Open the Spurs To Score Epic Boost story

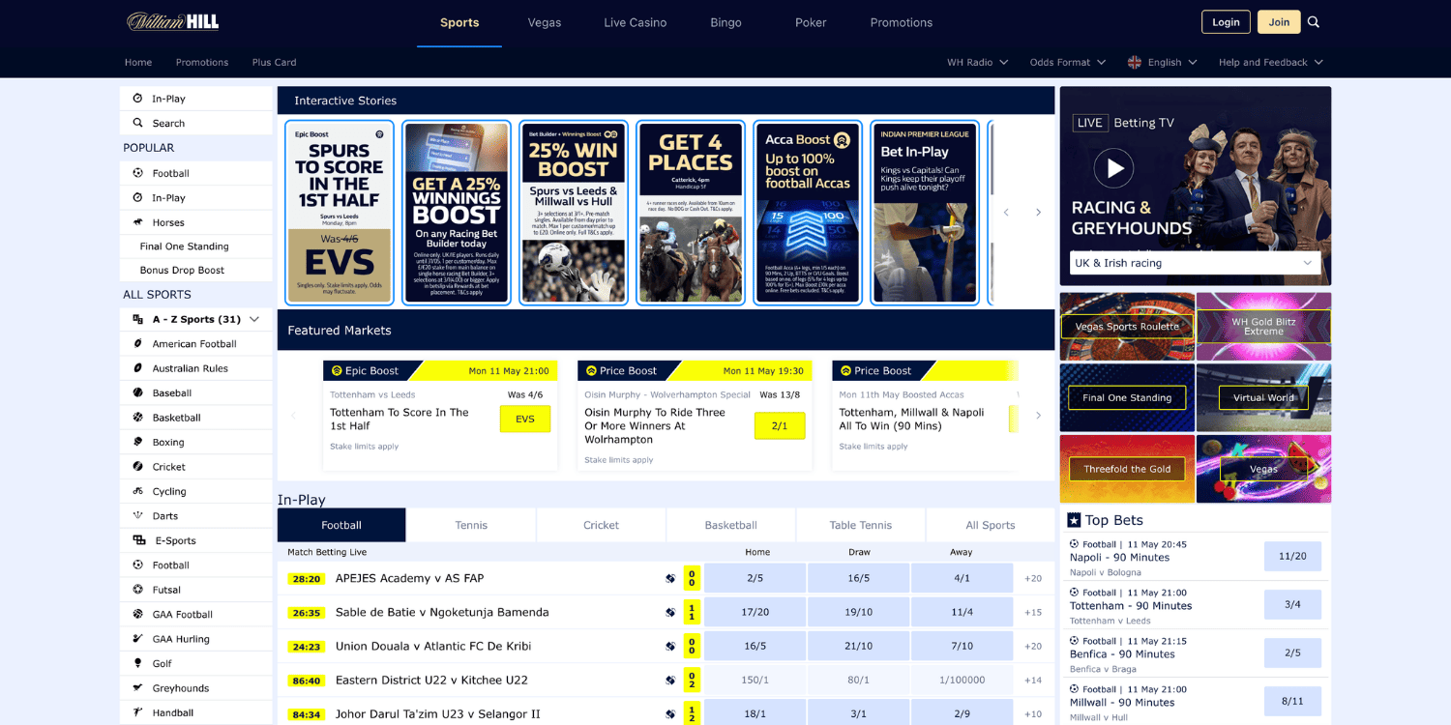click(x=340, y=213)
